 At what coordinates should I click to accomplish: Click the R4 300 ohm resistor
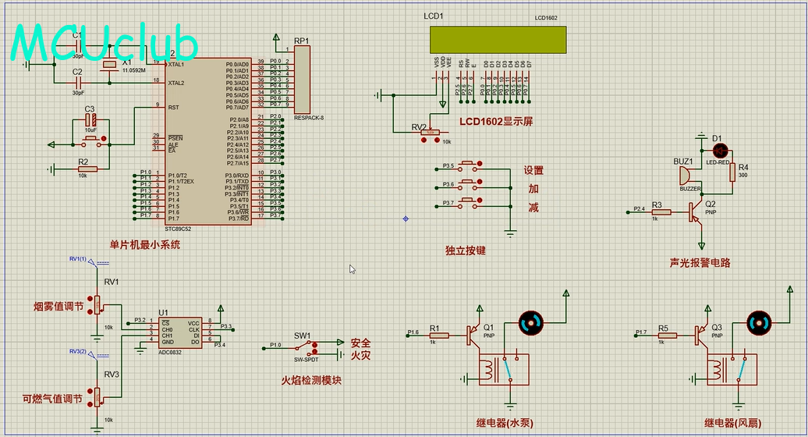point(732,171)
